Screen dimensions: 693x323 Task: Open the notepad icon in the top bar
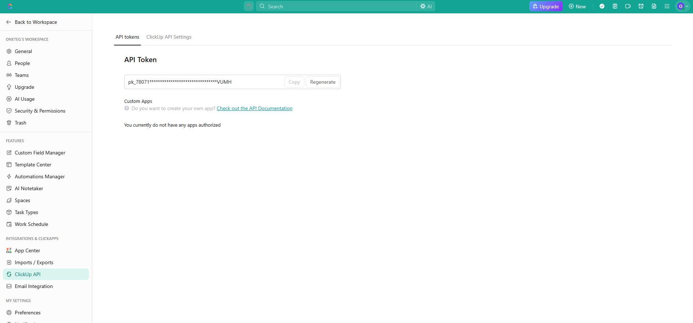(615, 6)
